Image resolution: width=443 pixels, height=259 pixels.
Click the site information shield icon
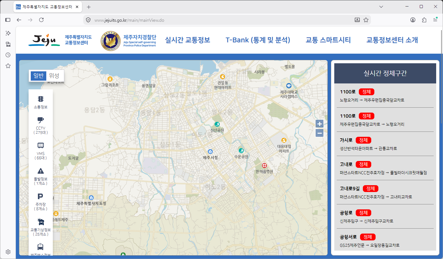pyautogui.click(x=88, y=20)
